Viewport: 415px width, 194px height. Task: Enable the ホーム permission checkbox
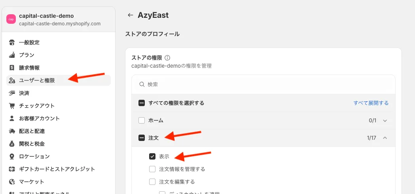coord(142,120)
